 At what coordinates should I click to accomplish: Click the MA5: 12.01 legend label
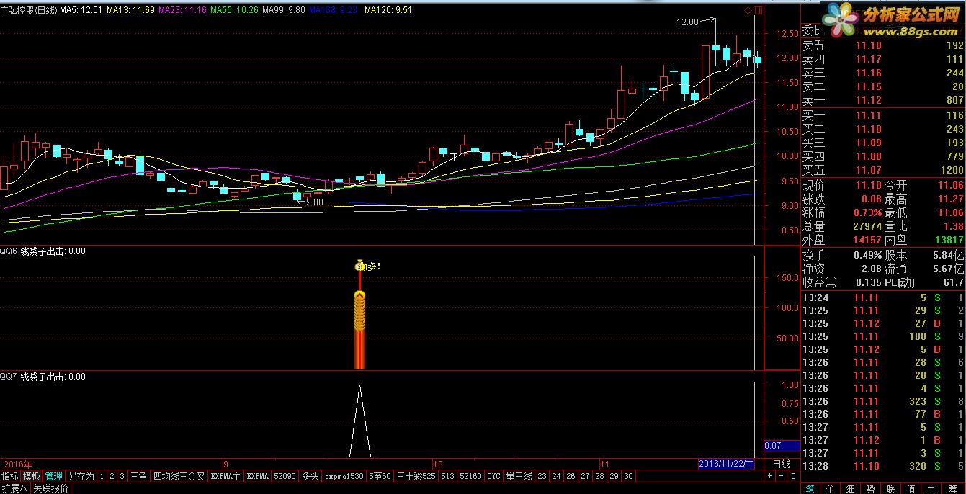[x=81, y=11]
